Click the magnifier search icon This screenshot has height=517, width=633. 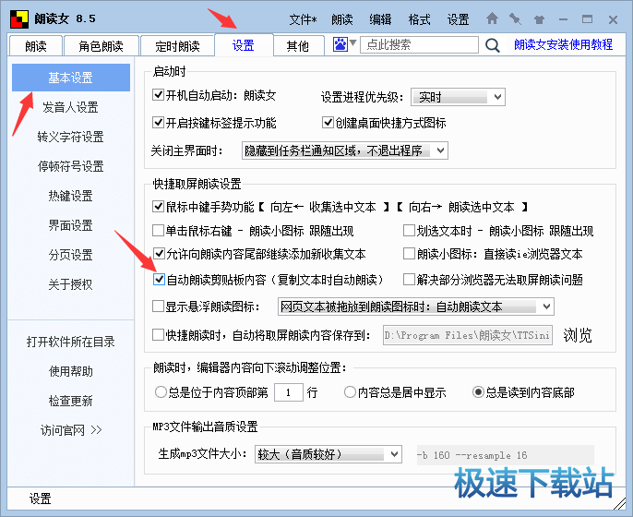click(492, 45)
